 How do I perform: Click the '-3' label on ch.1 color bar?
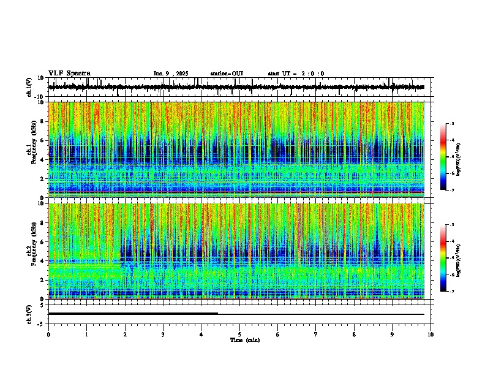pos(451,124)
